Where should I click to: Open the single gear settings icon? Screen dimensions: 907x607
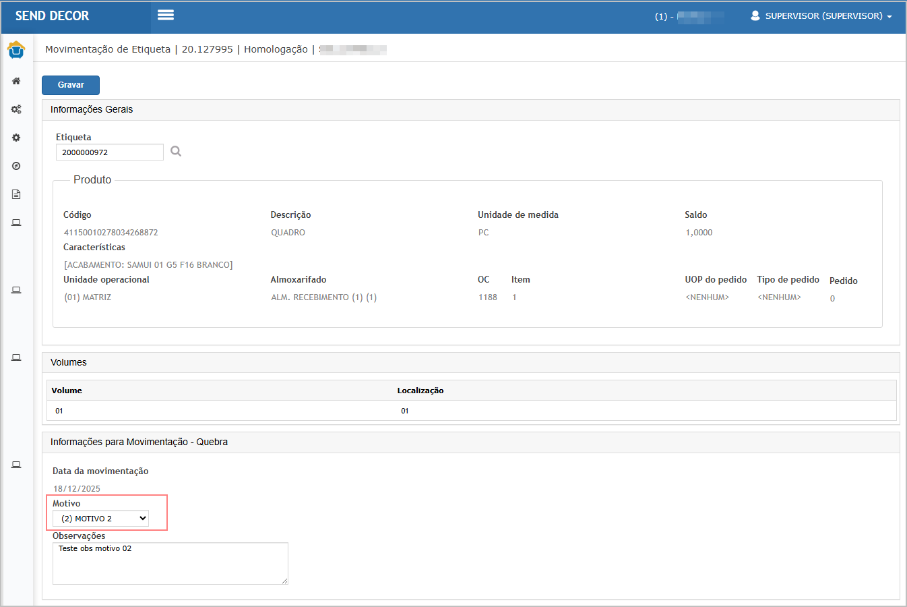tap(16, 138)
